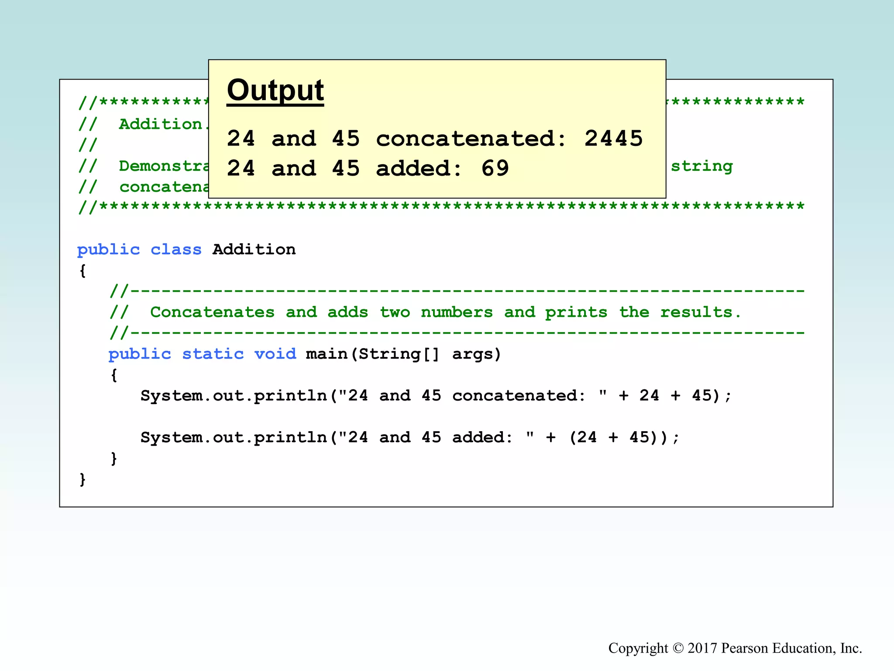
Task: Click the '// Addition.' comment line
Action: tap(144, 125)
